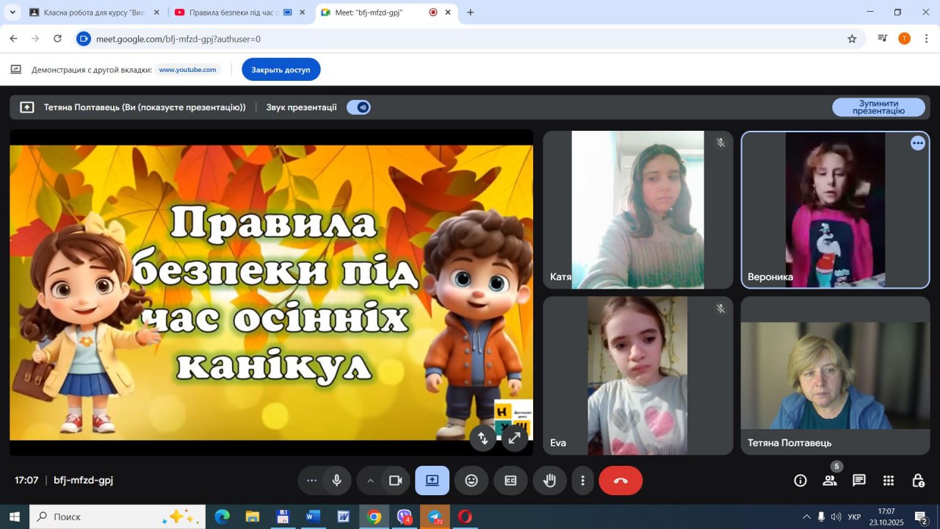Expand video settings chevron
940x529 pixels.
tap(370, 481)
